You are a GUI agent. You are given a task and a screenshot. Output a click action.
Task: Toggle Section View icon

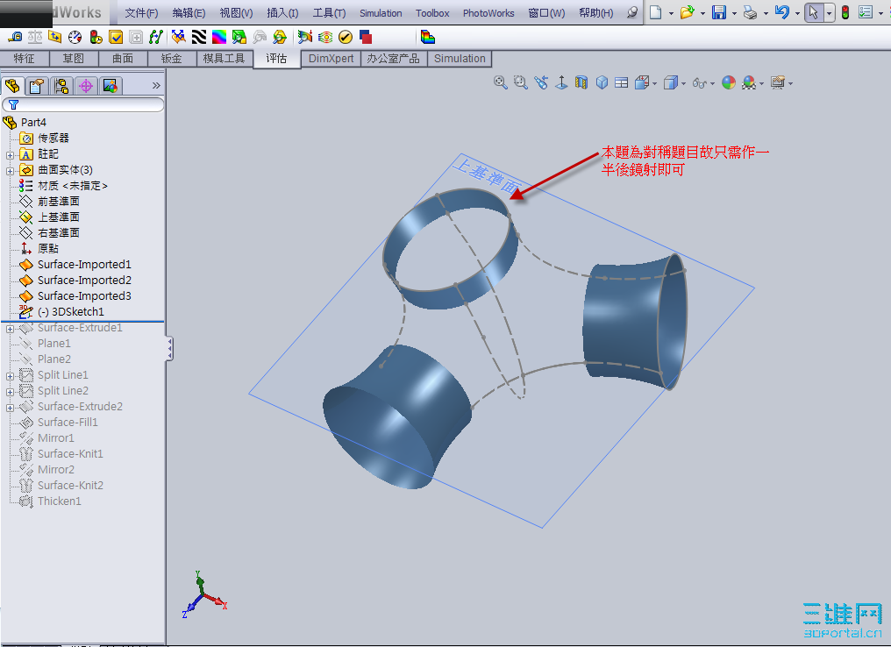(x=581, y=83)
